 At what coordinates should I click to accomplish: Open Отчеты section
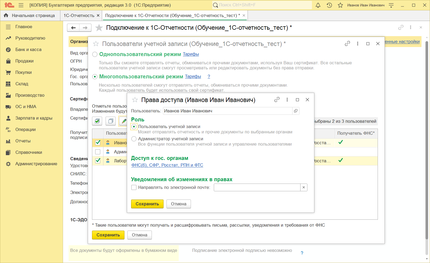point(23,141)
